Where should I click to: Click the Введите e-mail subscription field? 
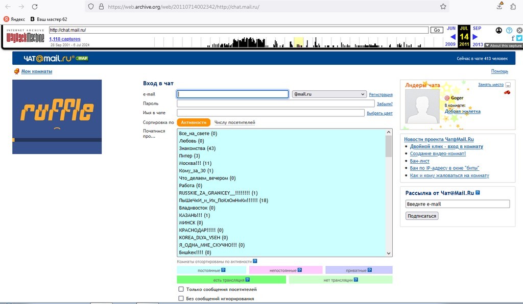tap(458, 204)
